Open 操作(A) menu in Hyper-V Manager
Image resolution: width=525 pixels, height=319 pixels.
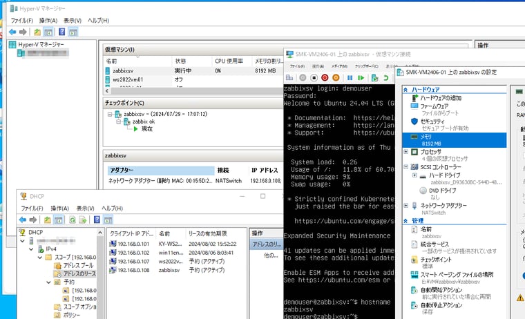pyautogui.click(x=48, y=21)
